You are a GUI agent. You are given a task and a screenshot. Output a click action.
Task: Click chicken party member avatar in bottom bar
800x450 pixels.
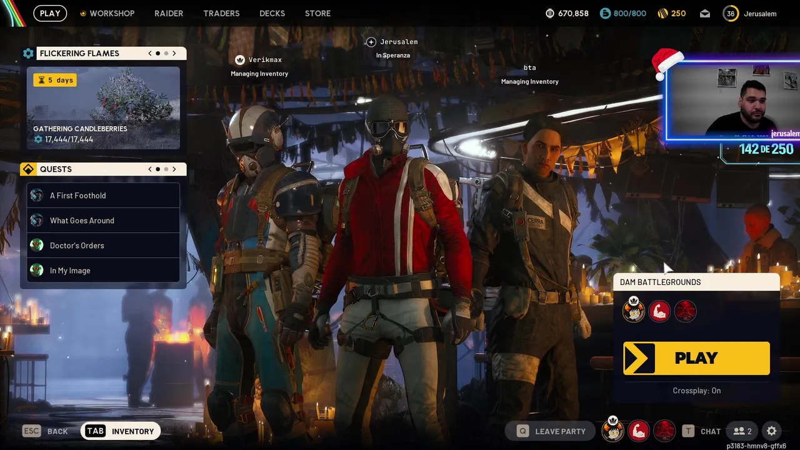[612, 430]
